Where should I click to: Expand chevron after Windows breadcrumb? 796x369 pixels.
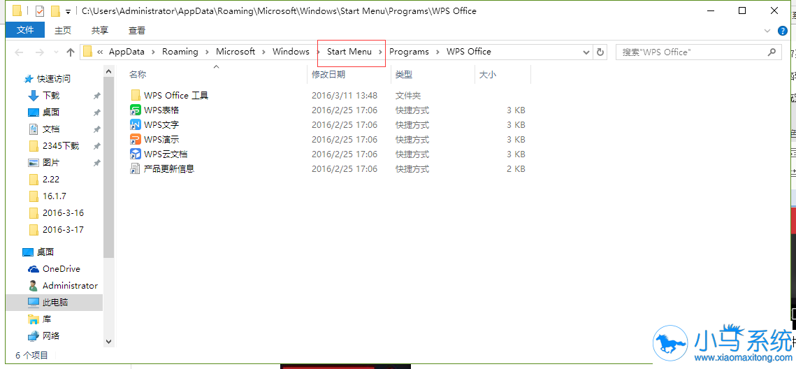[318, 52]
